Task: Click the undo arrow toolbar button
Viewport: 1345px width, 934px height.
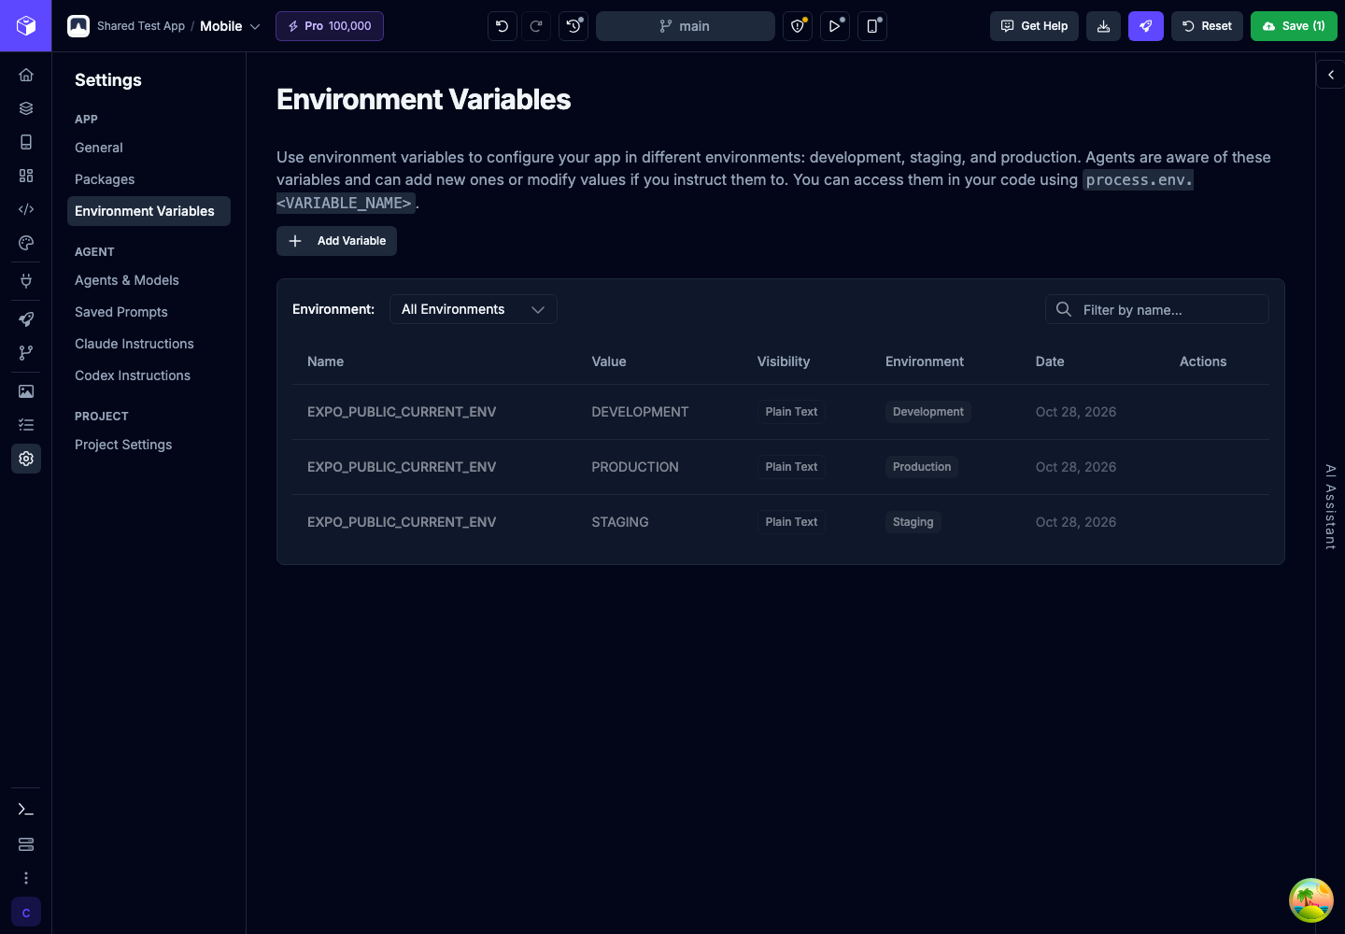Action: [x=503, y=26]
